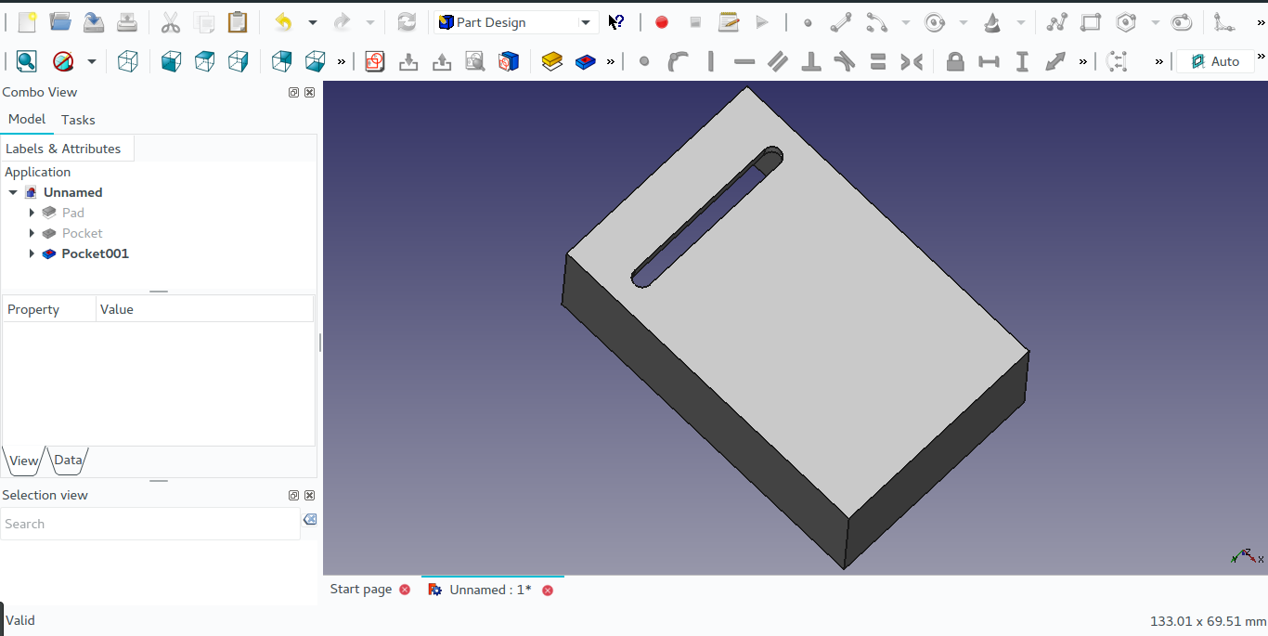The image size is (1268, 636).
Task: Set right view
Action: (239, 61)
